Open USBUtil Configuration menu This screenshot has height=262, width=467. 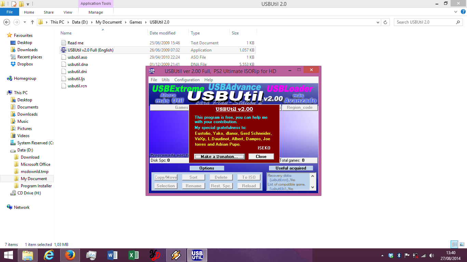click(x=187, y=80)
